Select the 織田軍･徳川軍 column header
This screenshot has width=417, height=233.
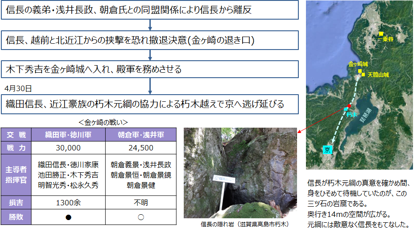click(68, 135)
